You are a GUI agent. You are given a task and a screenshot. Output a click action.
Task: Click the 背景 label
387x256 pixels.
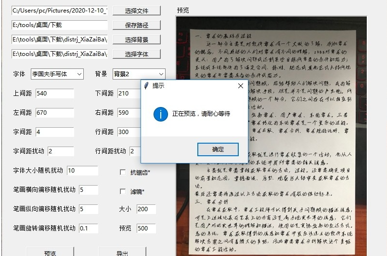(x=101, y=74)
